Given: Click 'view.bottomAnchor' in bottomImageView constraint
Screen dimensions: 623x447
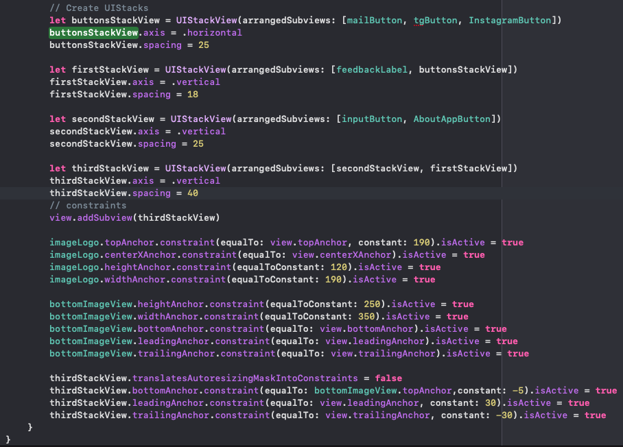Looking at the screenshot, I should coord(366,328).
